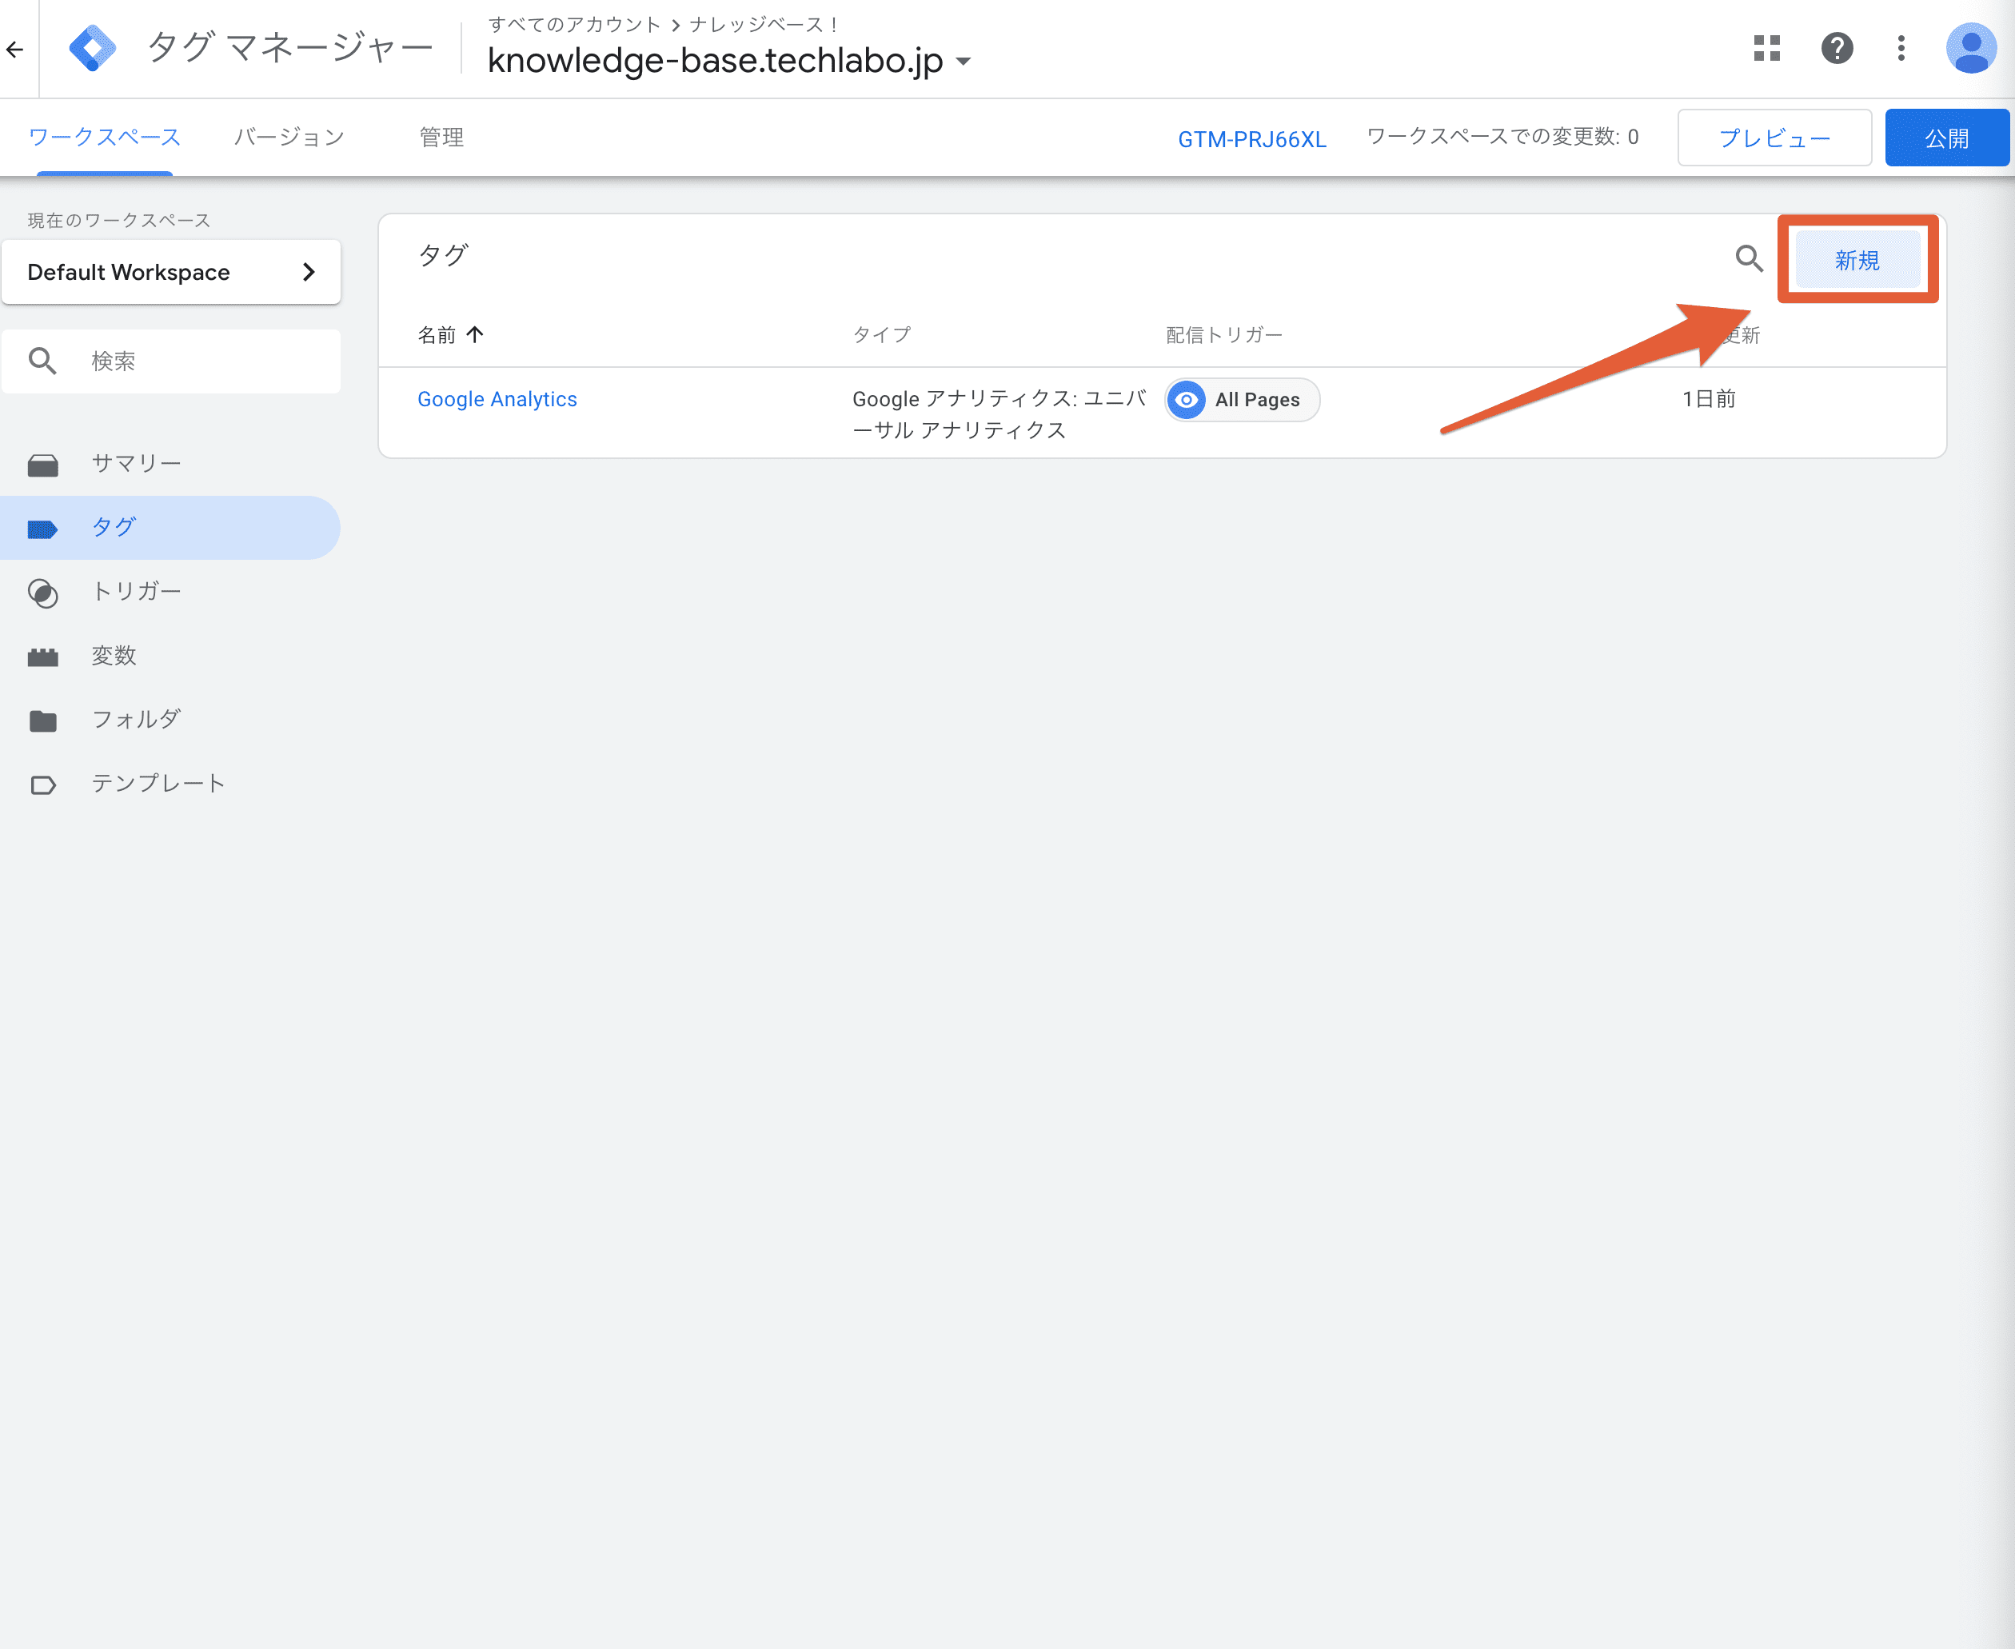2015x1649 pixels.
Task: Click the user account avatar
Action: (1969, 47)
